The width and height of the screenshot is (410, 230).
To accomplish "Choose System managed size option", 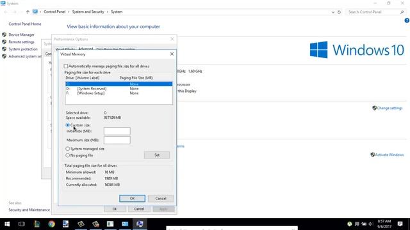I will click(x=68, y=149).
